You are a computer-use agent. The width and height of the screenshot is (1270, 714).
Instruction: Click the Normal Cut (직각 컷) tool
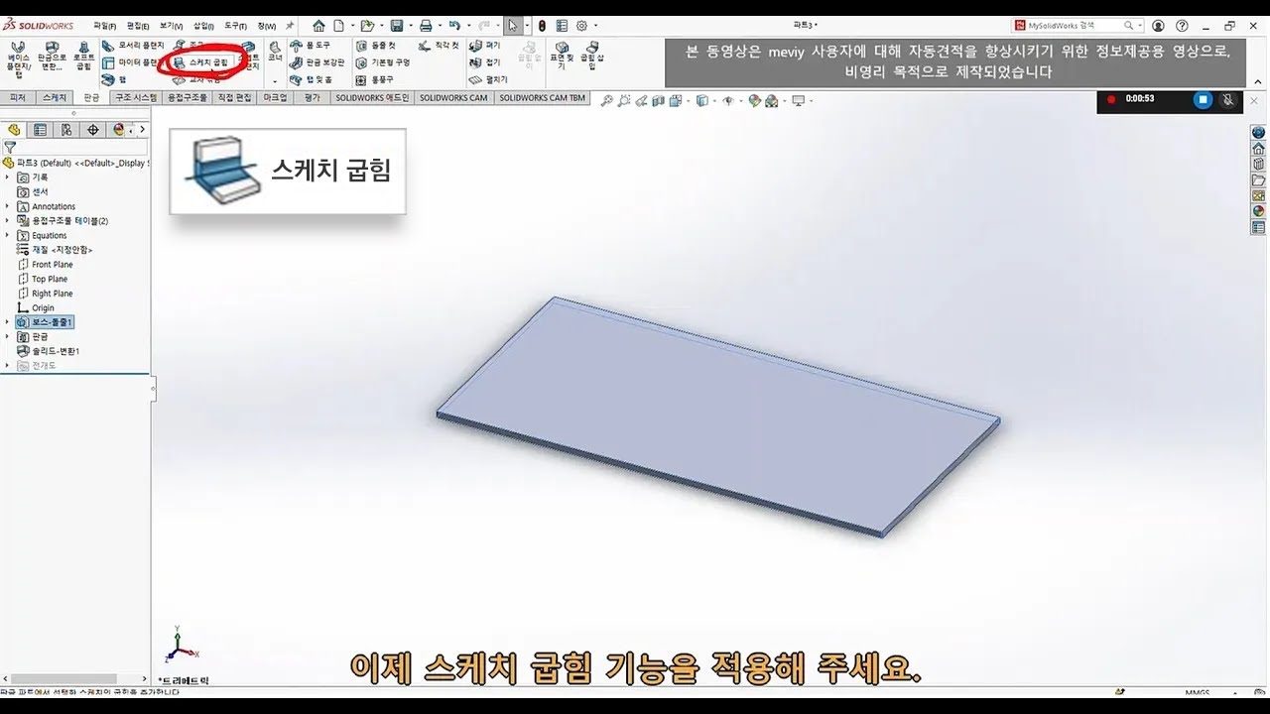pyautogui.click(x=440, y=46)
